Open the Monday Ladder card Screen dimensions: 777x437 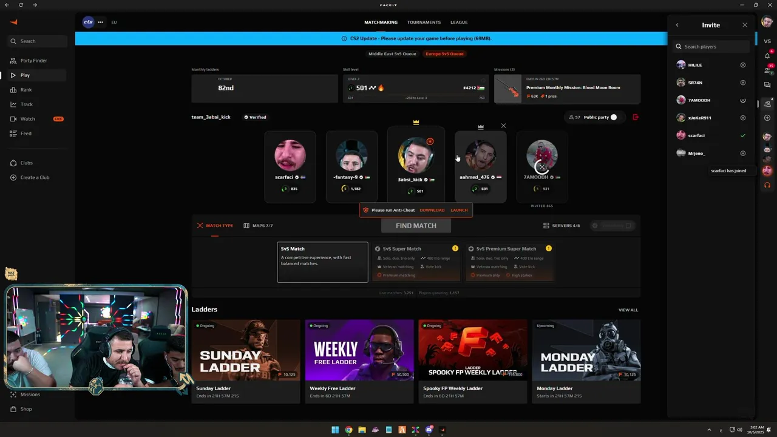586,361
